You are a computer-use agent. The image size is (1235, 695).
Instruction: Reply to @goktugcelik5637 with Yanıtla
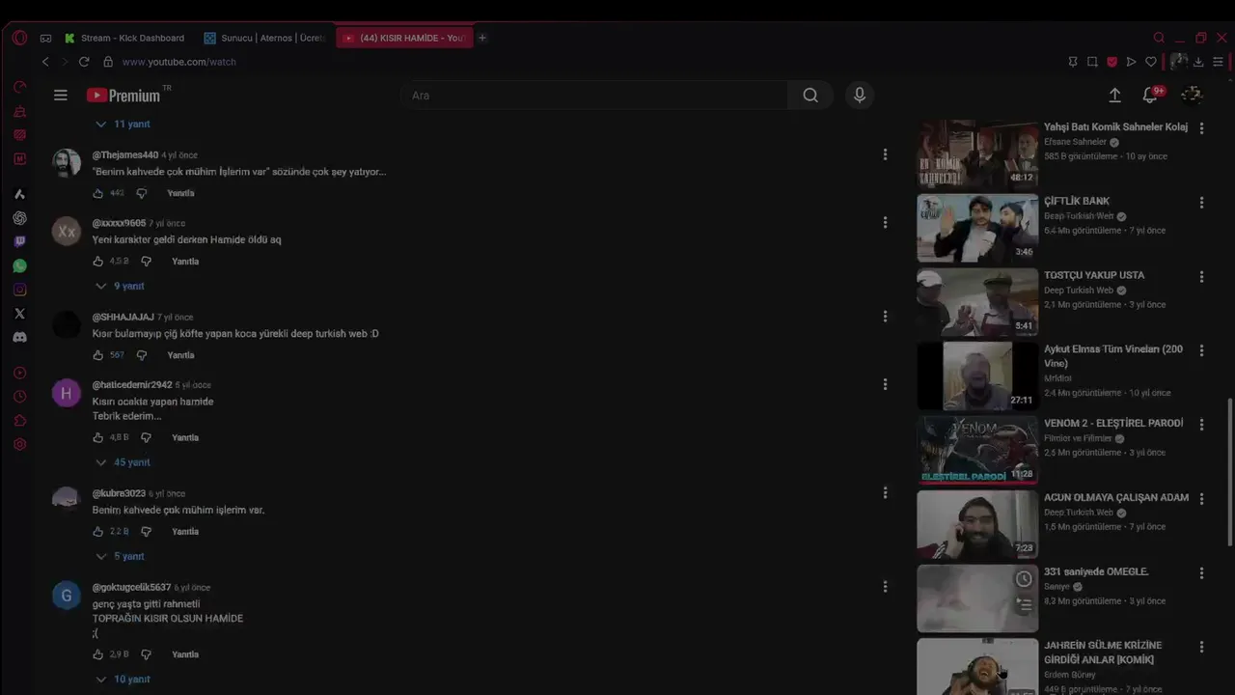pos(185,654)
